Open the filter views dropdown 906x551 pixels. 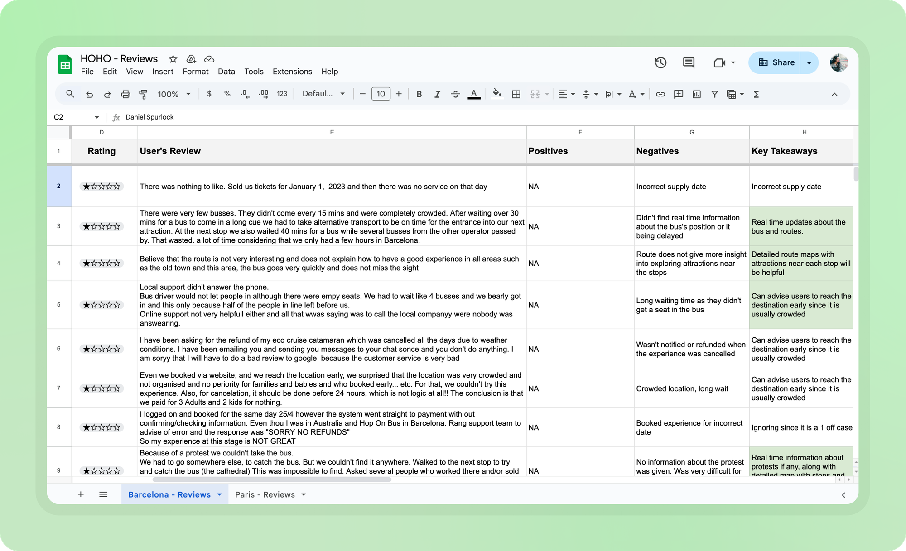(x=735, y=94)
